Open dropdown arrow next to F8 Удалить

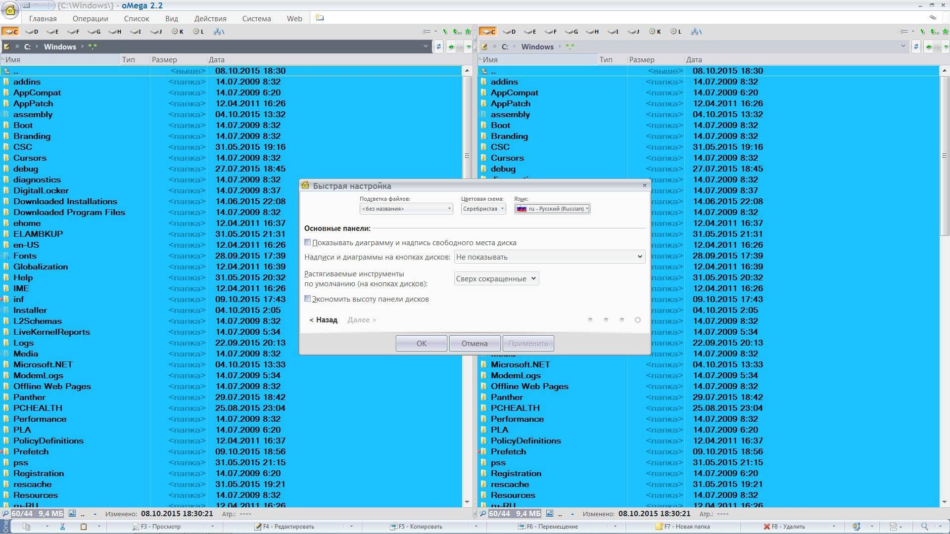click(834, 527)
